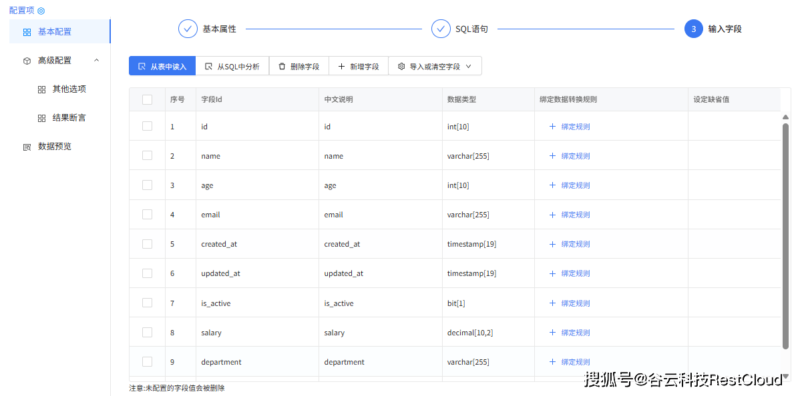Screen dimensions: 800x396
Task: Check the checkbox for the email row
Action: [x=147, y=215]
